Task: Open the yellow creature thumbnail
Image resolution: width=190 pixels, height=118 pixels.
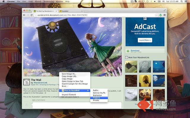Action: [x=145, y=81]
